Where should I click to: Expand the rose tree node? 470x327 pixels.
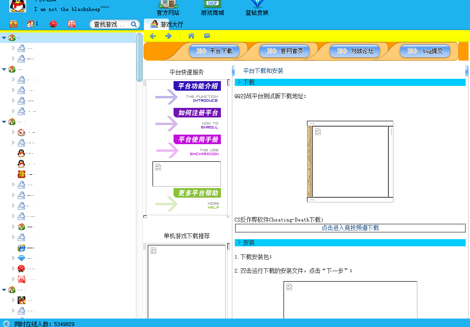13,268
